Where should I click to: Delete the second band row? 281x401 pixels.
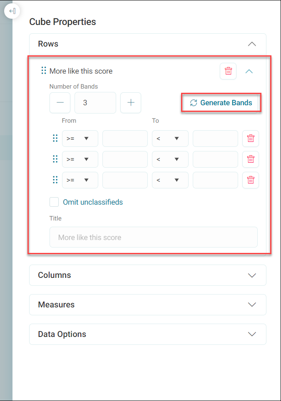[x=251, y=159]
